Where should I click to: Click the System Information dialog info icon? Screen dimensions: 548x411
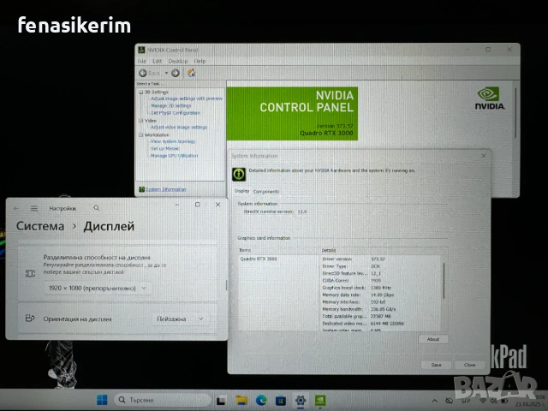point(239,174)
